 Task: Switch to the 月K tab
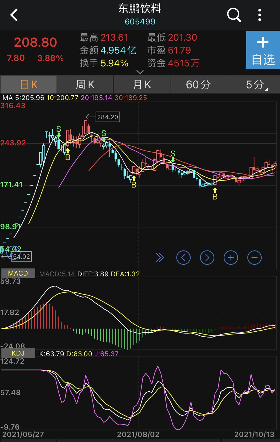point(142,85)
